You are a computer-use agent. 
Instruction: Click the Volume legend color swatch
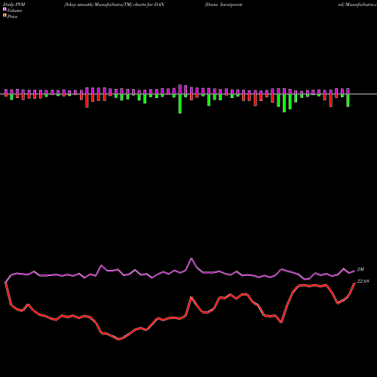pos(5,9)
